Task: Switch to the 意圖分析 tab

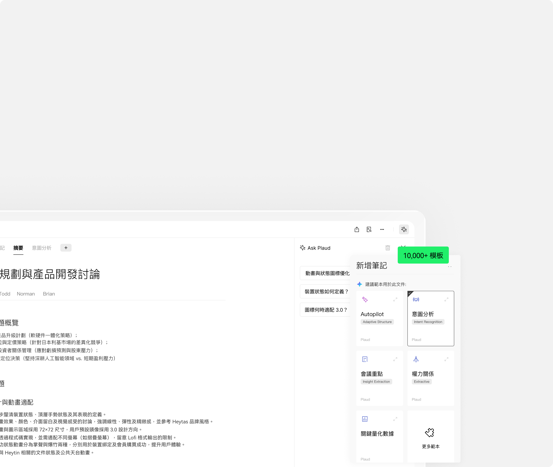Action: [42, 248]
